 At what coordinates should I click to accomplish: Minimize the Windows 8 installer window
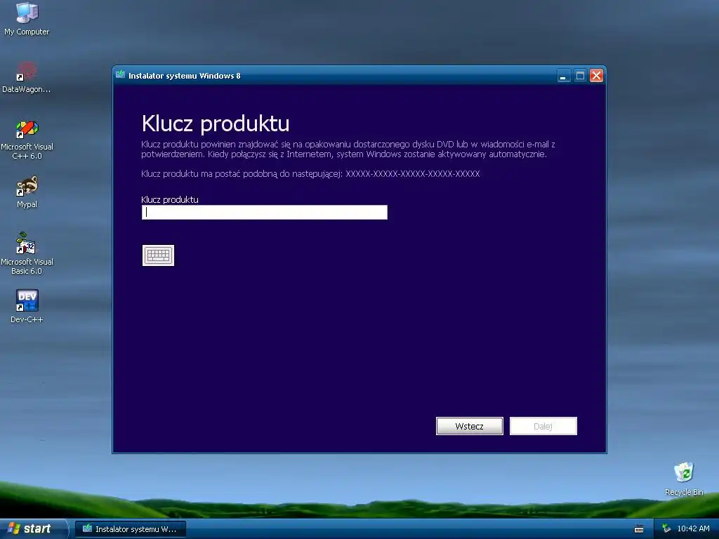click(x=564, y=76)
